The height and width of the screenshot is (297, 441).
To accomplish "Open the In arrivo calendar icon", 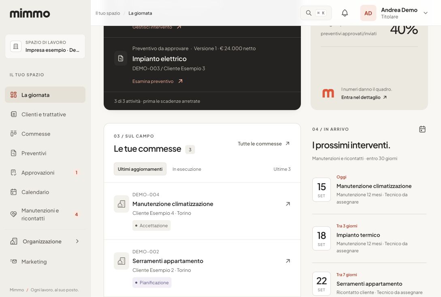I will pyautogui.click(x=422, y=129).
